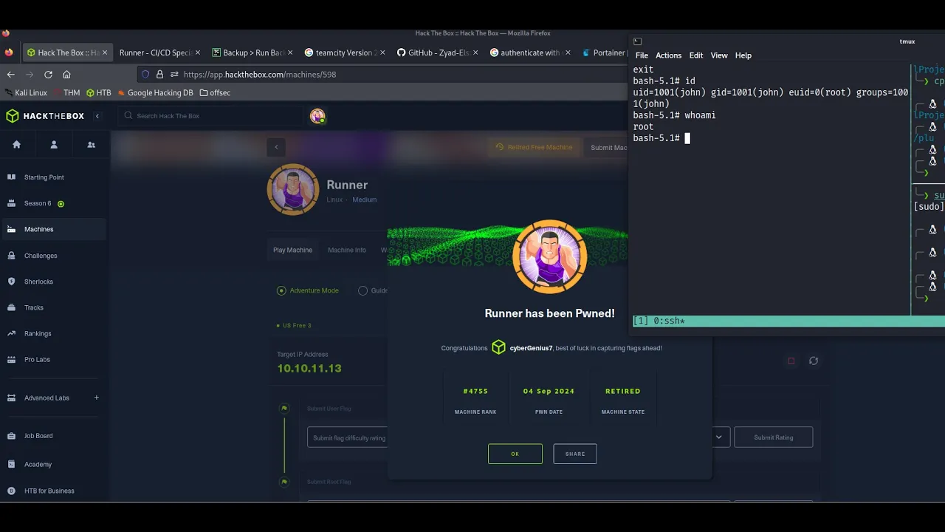Open Sherlocks in sidebar
The image size is (945, 532).
[x=53, y=282]
